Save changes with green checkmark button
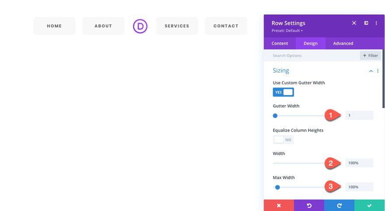 [x=370, y=205]
